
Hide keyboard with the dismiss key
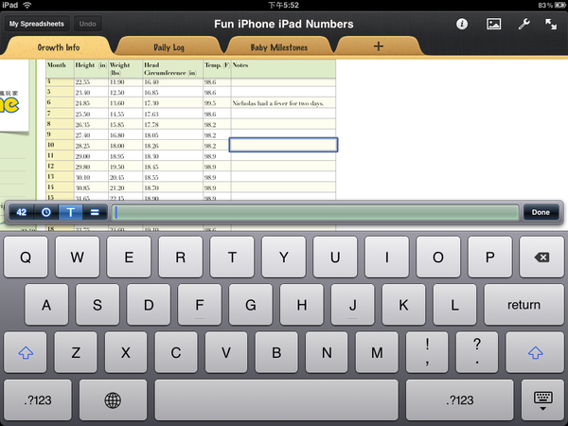(542, 399)
